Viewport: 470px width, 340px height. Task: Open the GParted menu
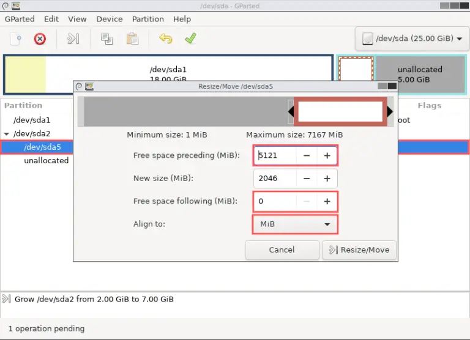[20, 19]
